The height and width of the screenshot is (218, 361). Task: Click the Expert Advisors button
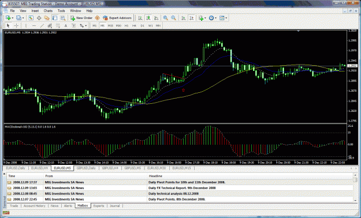click(x=117, y=18)
